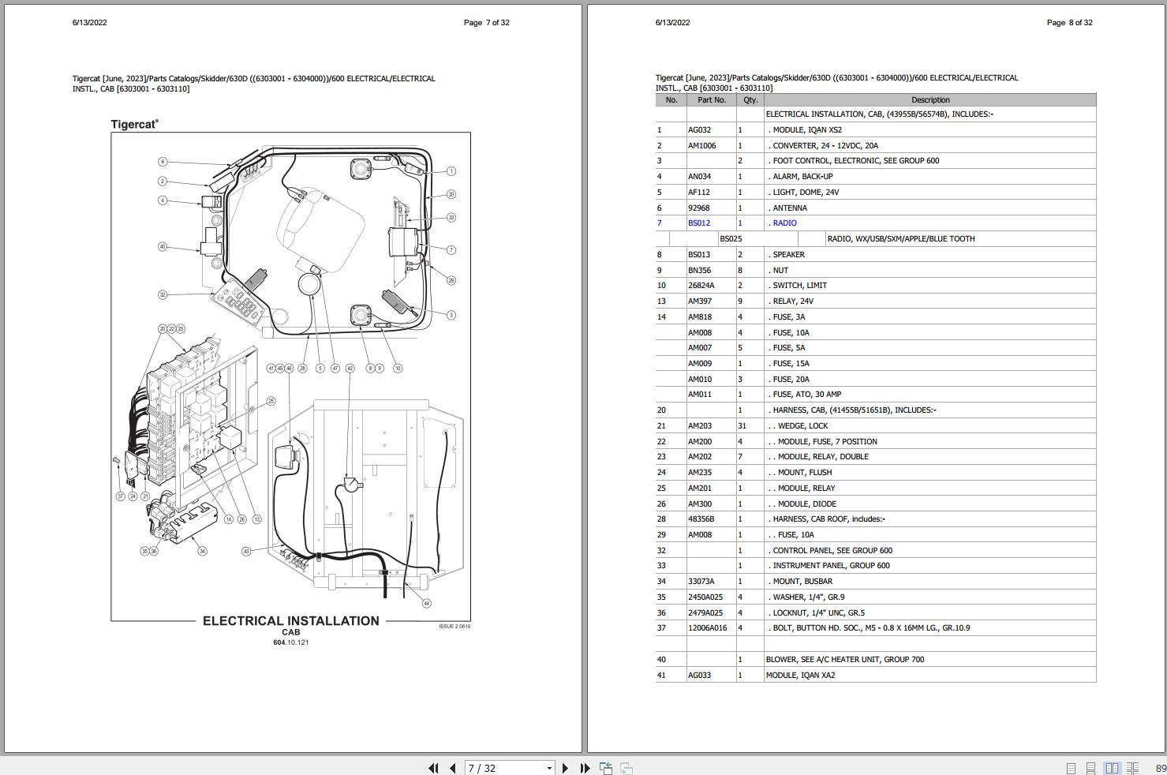The height and width of the screenshot is (775, 1167).
Task: Go to the previous page
Action: tap(453, 768)
